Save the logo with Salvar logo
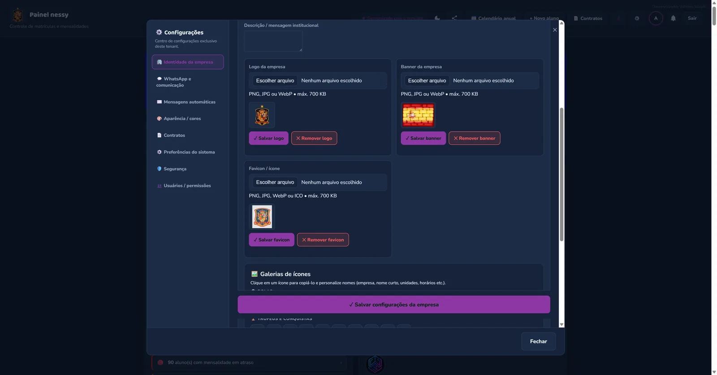 (x=269, y=138)
